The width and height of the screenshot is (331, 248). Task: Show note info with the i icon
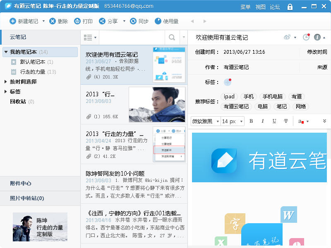(x=317, y=37)
